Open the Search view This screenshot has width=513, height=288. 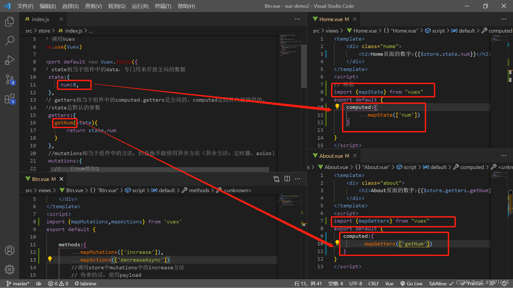(10, 41)
